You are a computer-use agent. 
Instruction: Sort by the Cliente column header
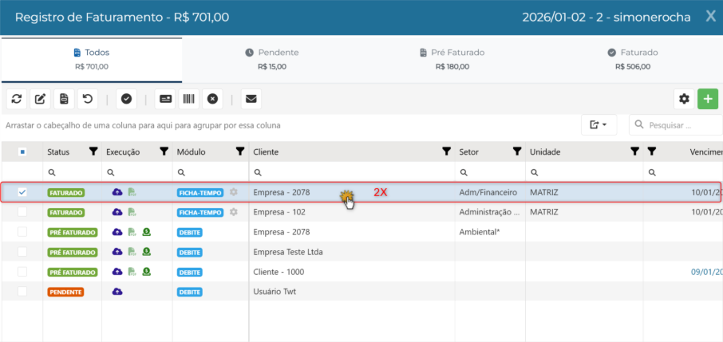266,151
